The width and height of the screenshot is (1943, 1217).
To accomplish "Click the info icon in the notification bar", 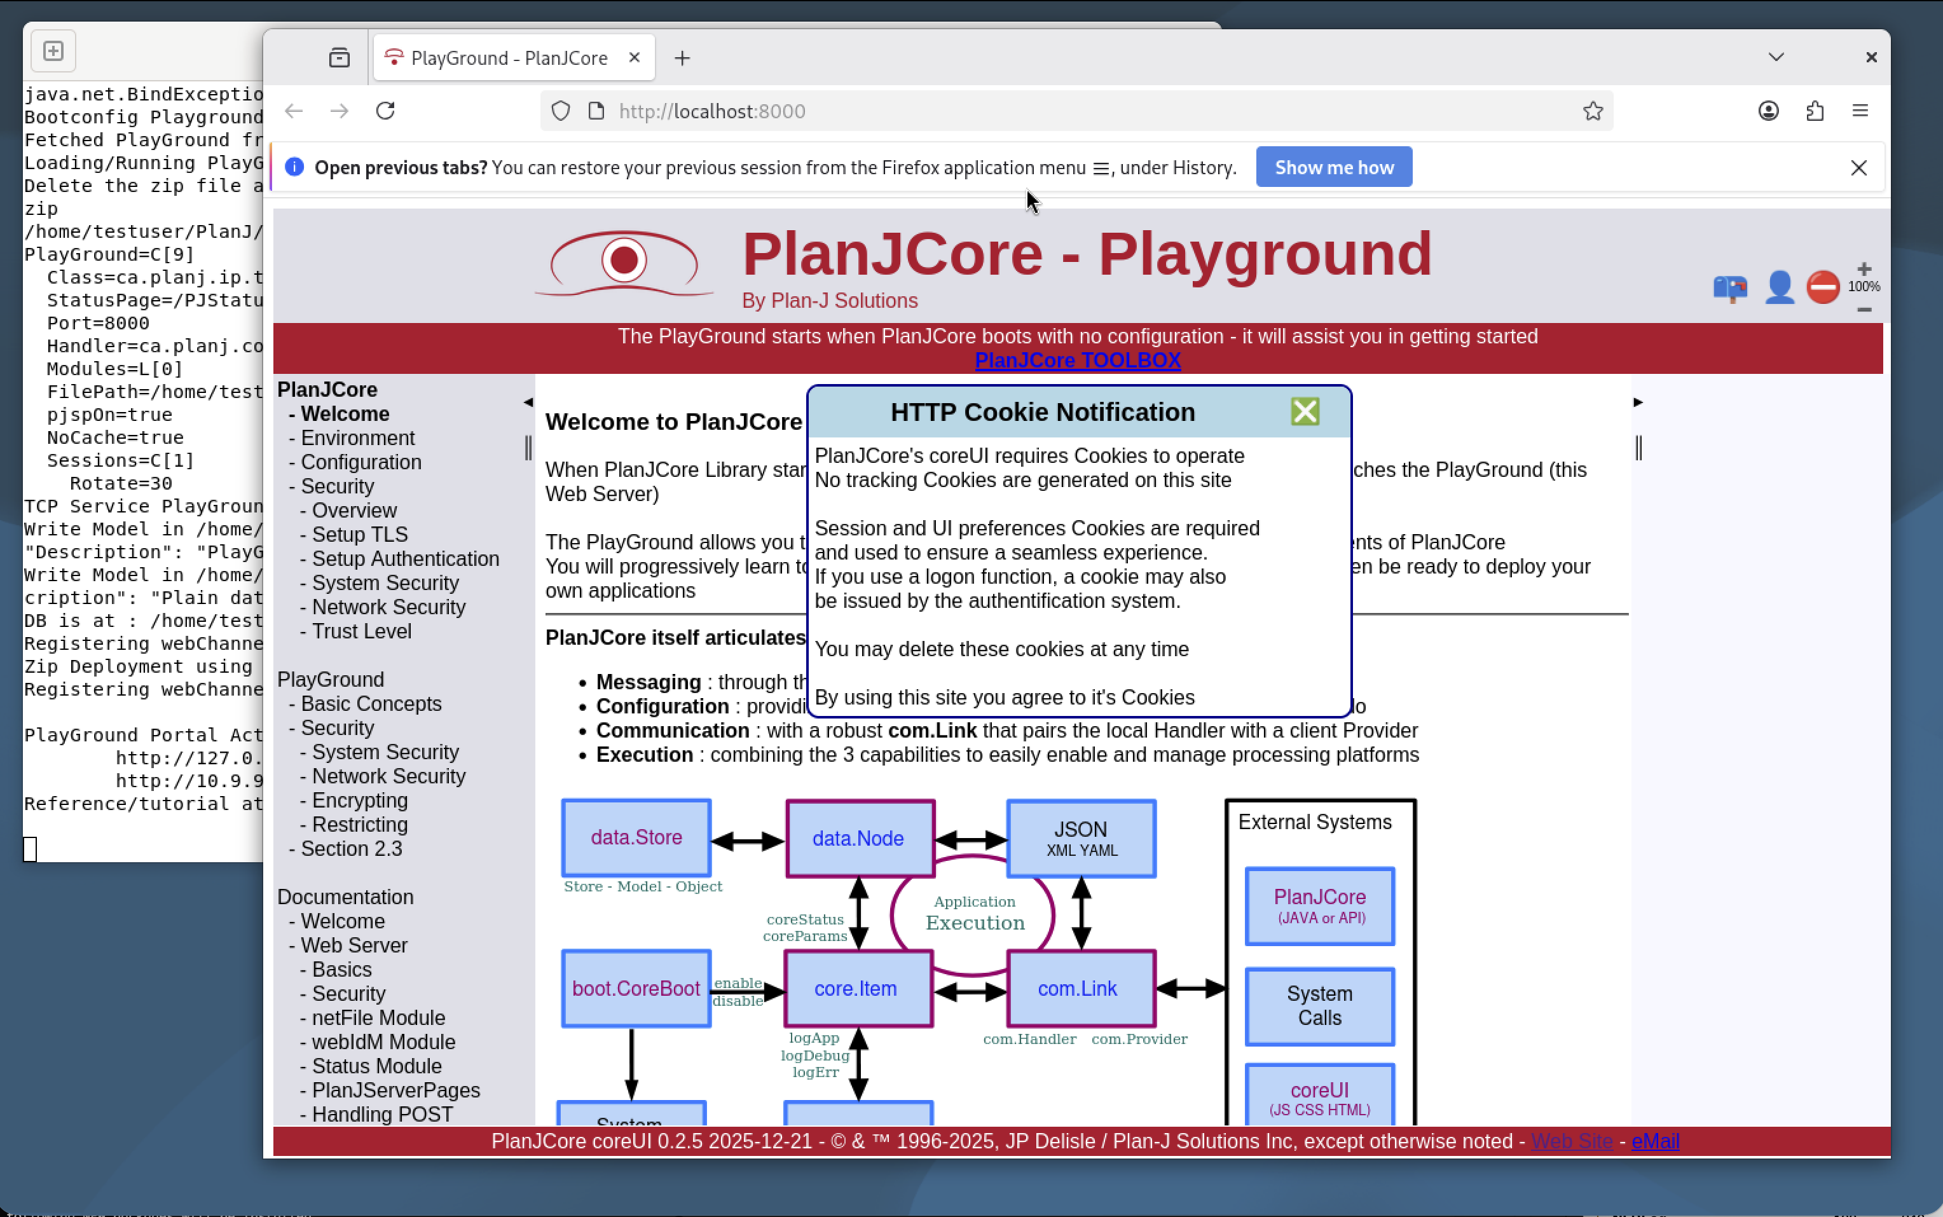I will [x=294, y=167].
